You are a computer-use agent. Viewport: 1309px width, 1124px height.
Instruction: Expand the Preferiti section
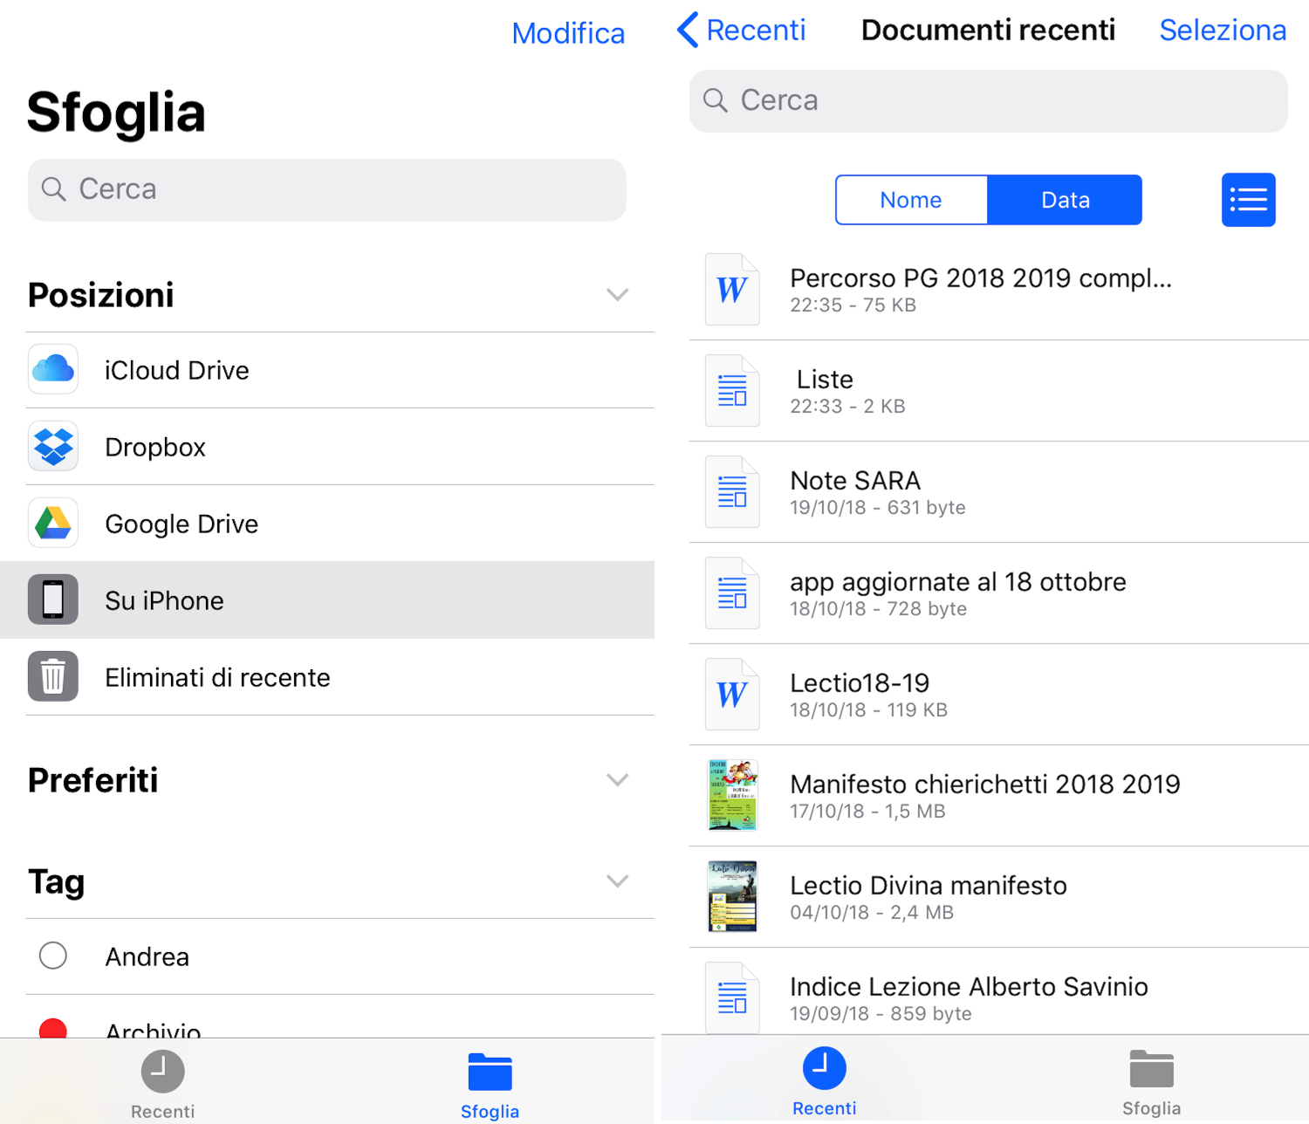tap(617, 780)
